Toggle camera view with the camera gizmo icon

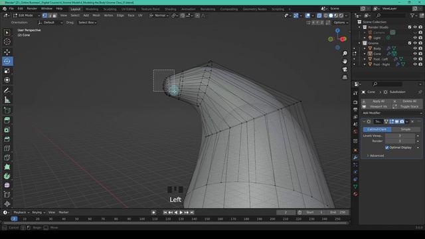point(345,69)
